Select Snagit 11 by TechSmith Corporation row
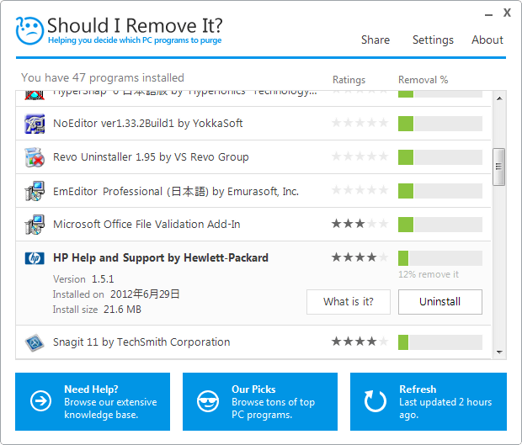The width and height of the screenshot is (522, 445). pyautogui.click(x=253, y=342)
